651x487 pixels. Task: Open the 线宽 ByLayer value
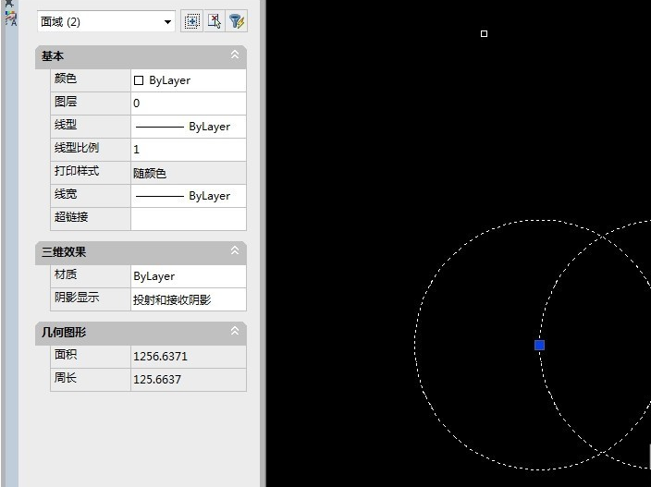pyautogui.click(x=188, y=196)
